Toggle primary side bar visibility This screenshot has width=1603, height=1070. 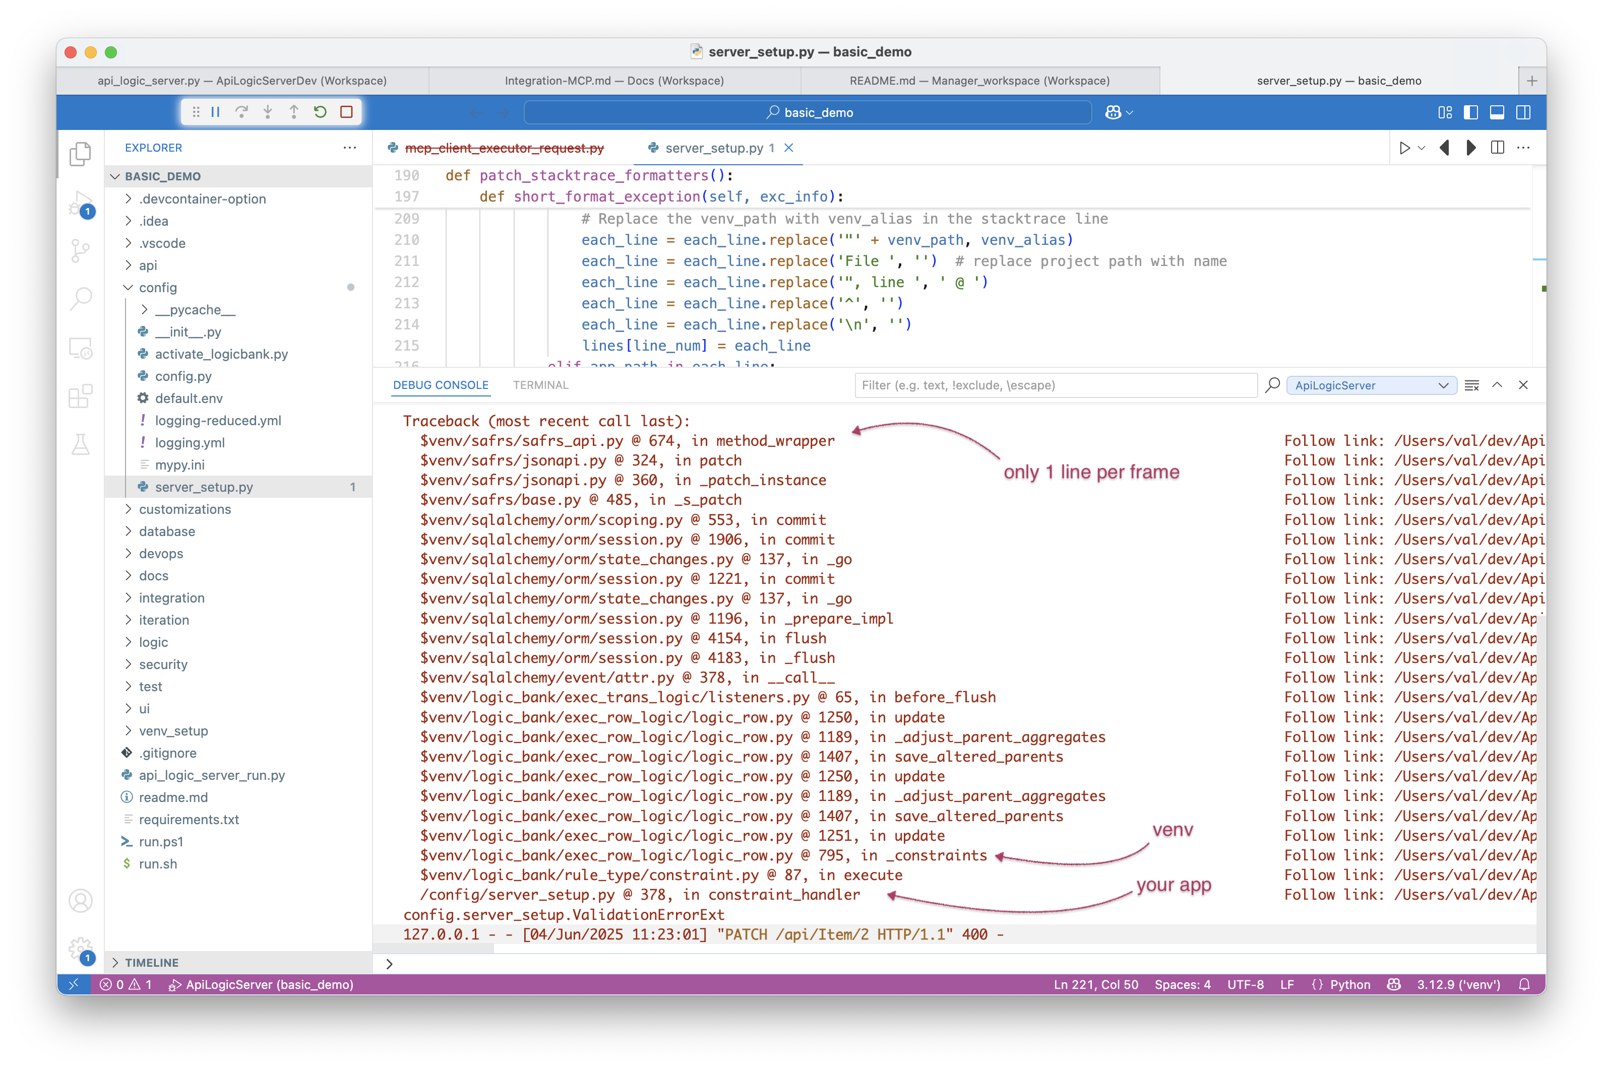click(x=1470, y=112)
